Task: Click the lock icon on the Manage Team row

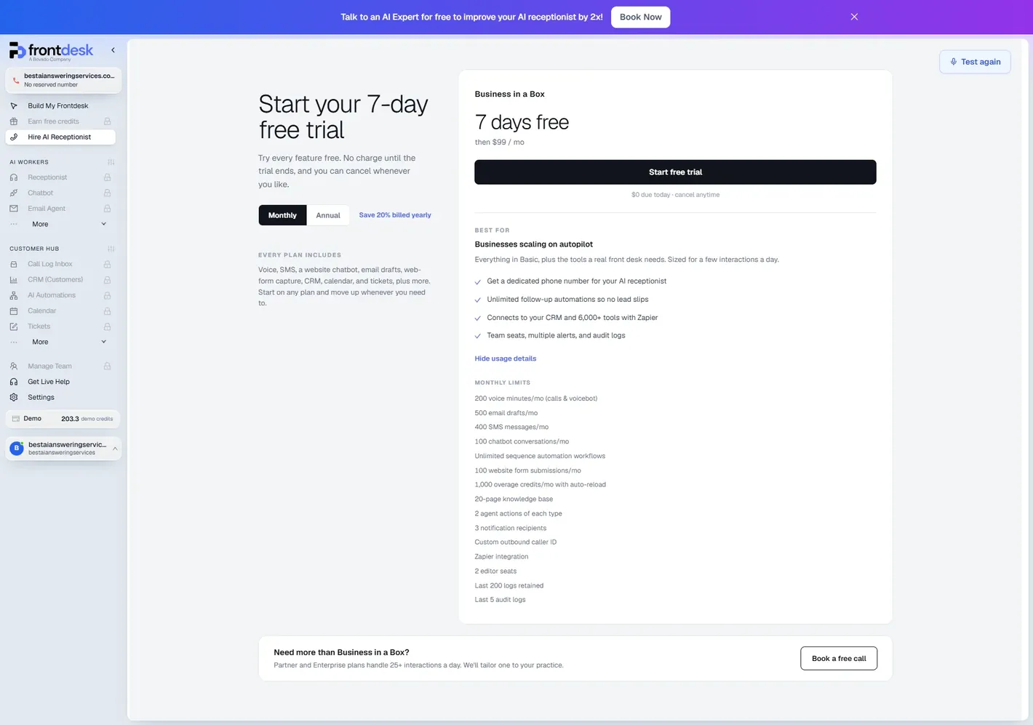Action: coord(107,366)
